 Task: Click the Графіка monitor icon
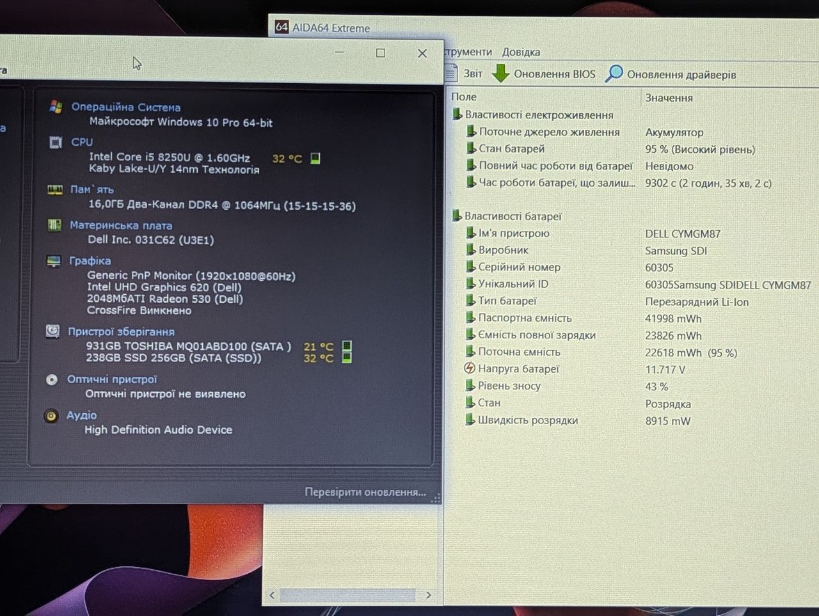(54, 261)
